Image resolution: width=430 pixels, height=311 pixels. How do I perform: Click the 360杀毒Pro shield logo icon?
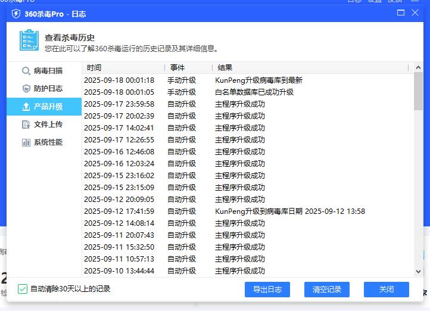(x=16, y=14)
